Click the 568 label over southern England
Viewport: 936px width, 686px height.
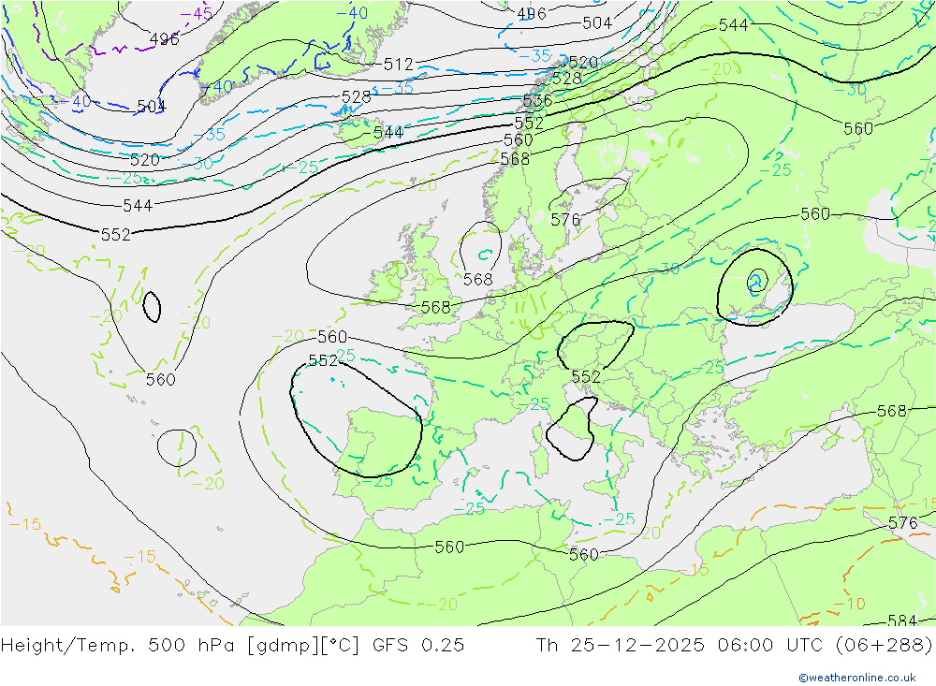pyautogui.click(x=436, y=307)
